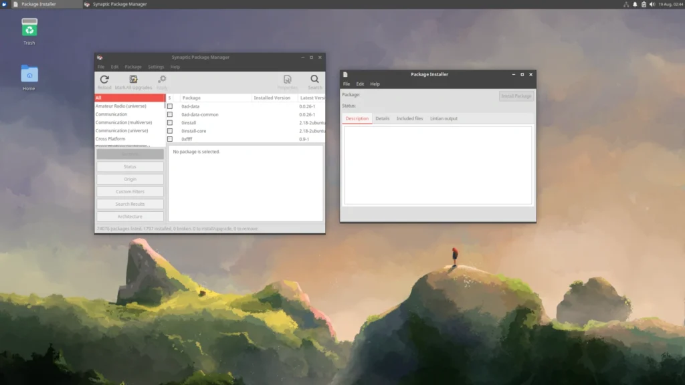Select the 0xffff package name
This screenshot has height=385, width=685.
coord(187,139)
